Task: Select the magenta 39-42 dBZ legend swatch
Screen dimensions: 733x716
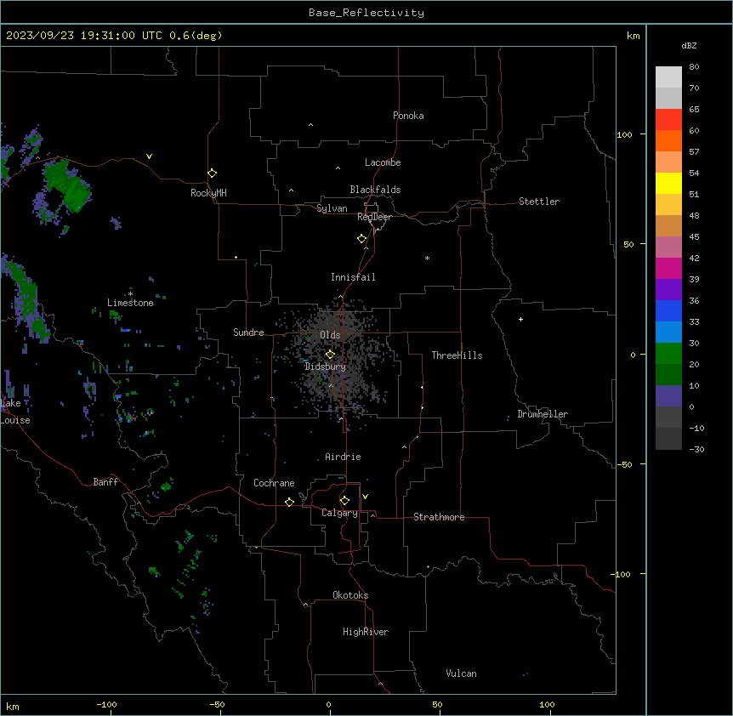Action: (x=668, y=269)
